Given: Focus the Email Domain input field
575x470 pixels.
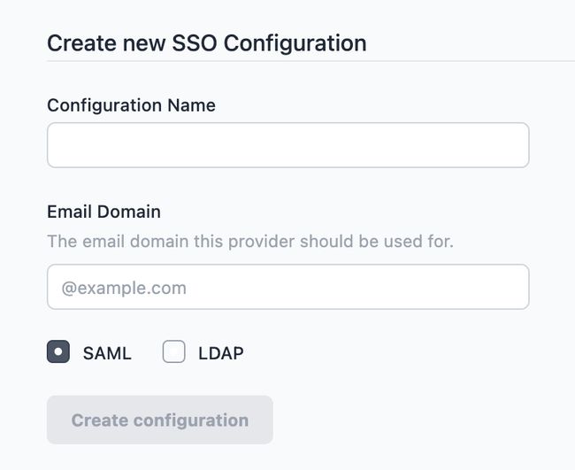Looking at the screenshot, I should coord(287,287).
